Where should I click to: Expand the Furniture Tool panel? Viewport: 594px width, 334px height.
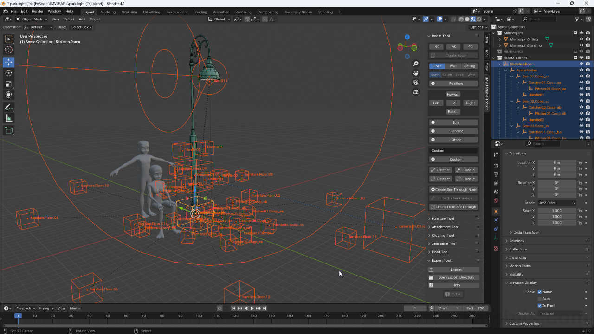[443, 218]
